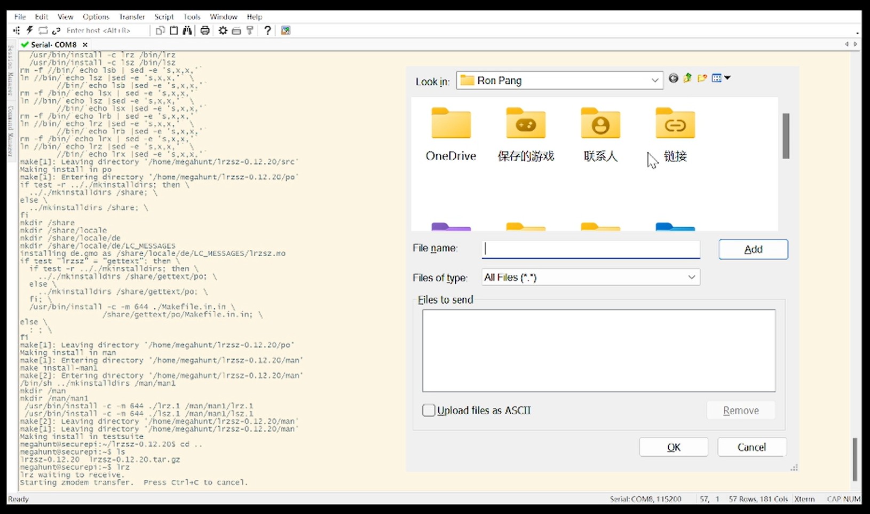Screen dimensions: 870x514
Task: Click the Reconnect session icon
Action: pos(43,30)
